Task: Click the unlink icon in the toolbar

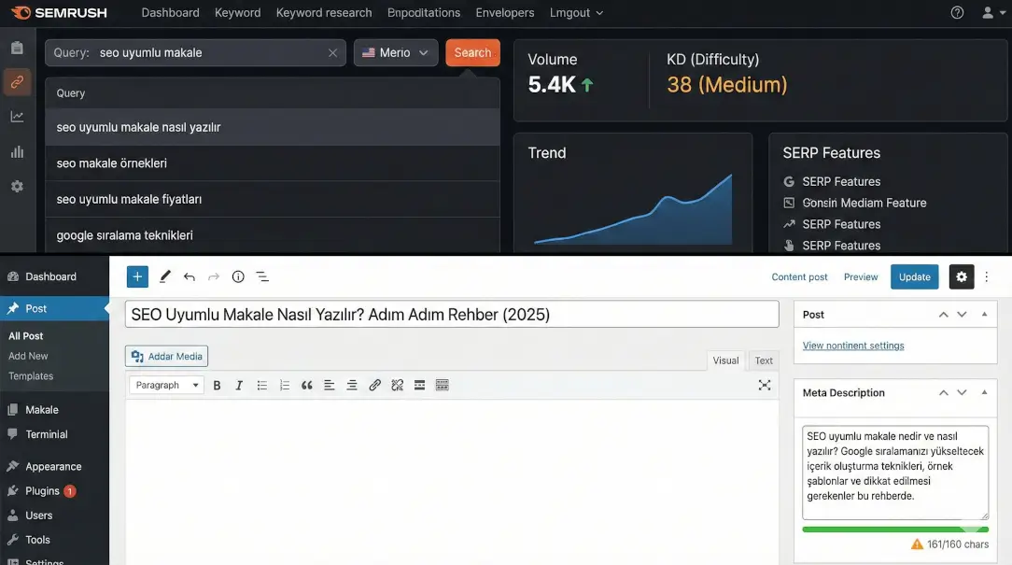Action: [x=397, y=384]
